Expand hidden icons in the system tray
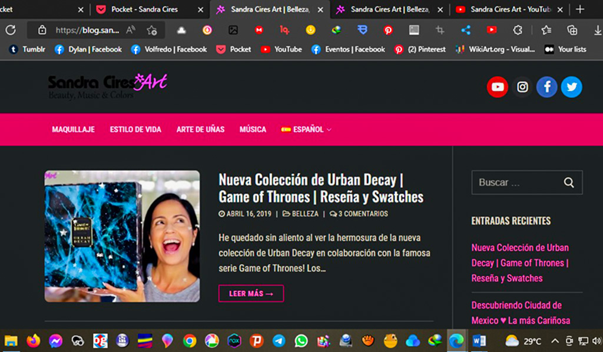The height and width of the screenshot is (352, 603). 554,340
